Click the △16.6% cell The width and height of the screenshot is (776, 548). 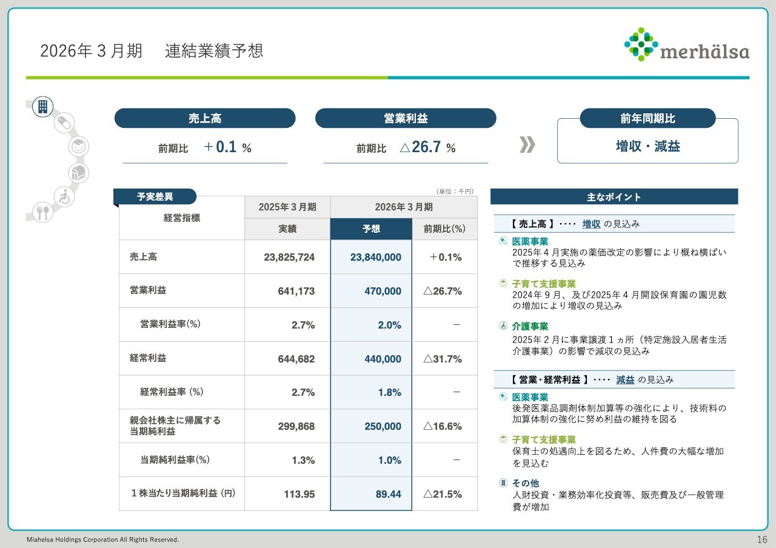pos(443,427)
